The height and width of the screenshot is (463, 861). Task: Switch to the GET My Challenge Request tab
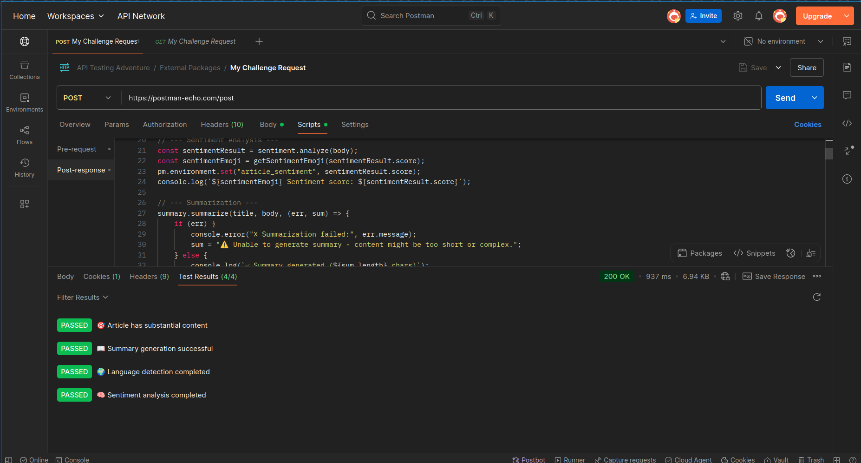coord(196,41)
